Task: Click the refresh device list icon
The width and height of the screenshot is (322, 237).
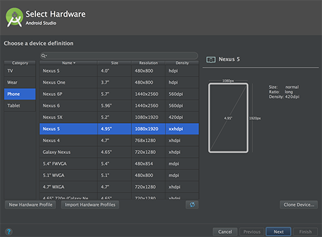Action: (x=192, y=205)
